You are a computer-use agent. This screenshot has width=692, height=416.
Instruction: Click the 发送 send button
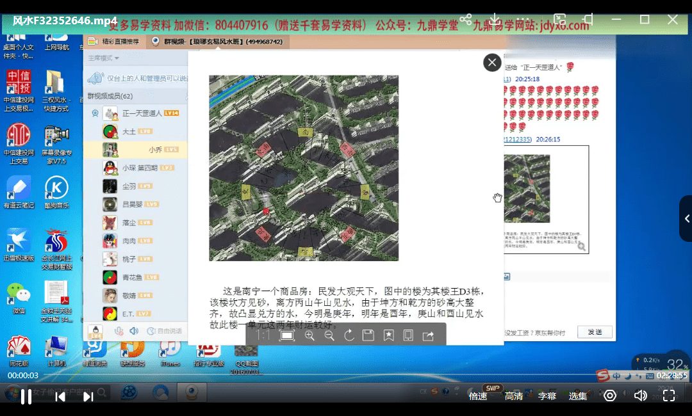(x=595, y=332)
